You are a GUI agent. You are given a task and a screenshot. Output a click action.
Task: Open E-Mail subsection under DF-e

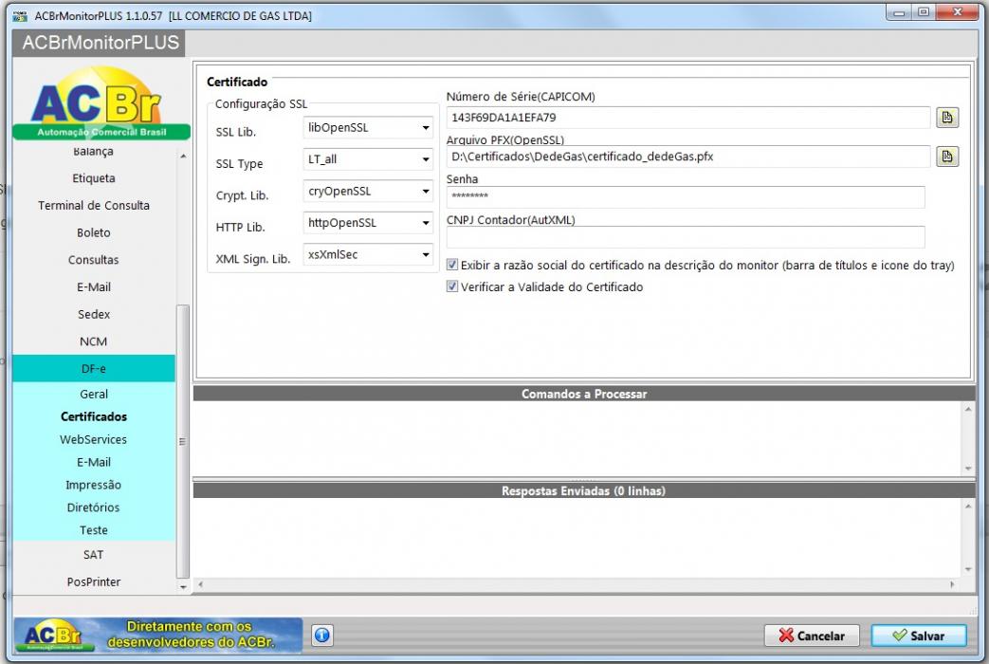point(93,462)
